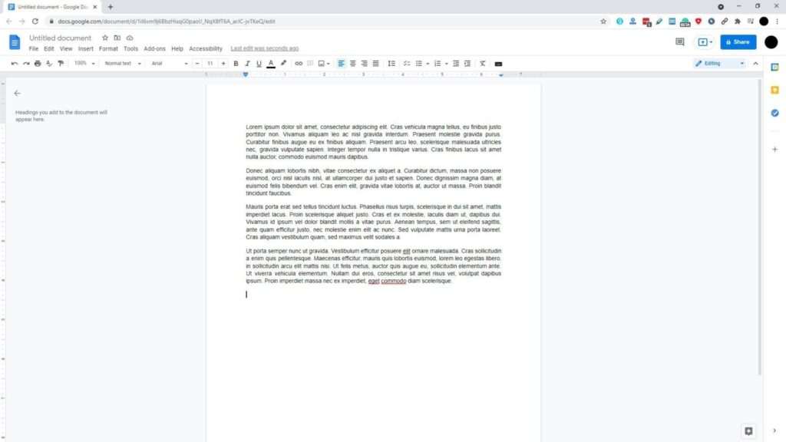Click the Untitled document title field
Viewport: 786px width, 442px height.
click(x=60, y=38)
